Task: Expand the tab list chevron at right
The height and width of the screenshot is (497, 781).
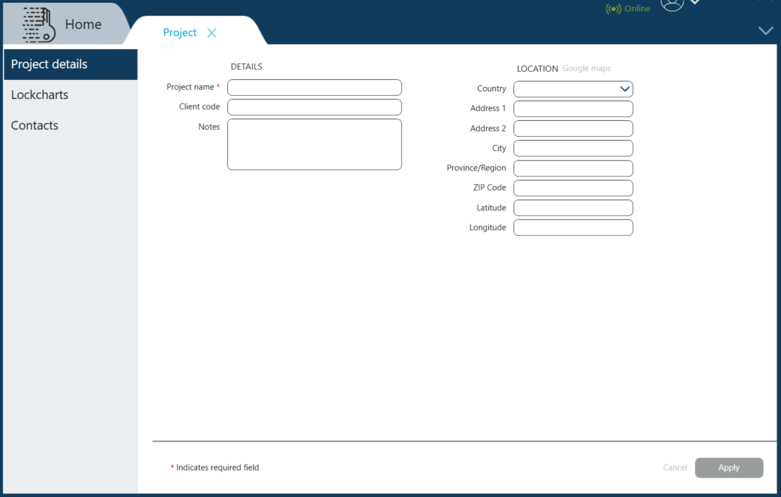Action: [765, 30]
